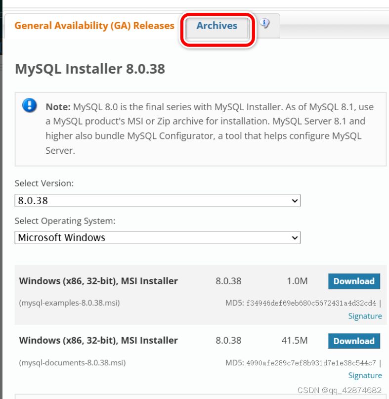Open the General Availability (GA) Releases tab

pos(93,25)
